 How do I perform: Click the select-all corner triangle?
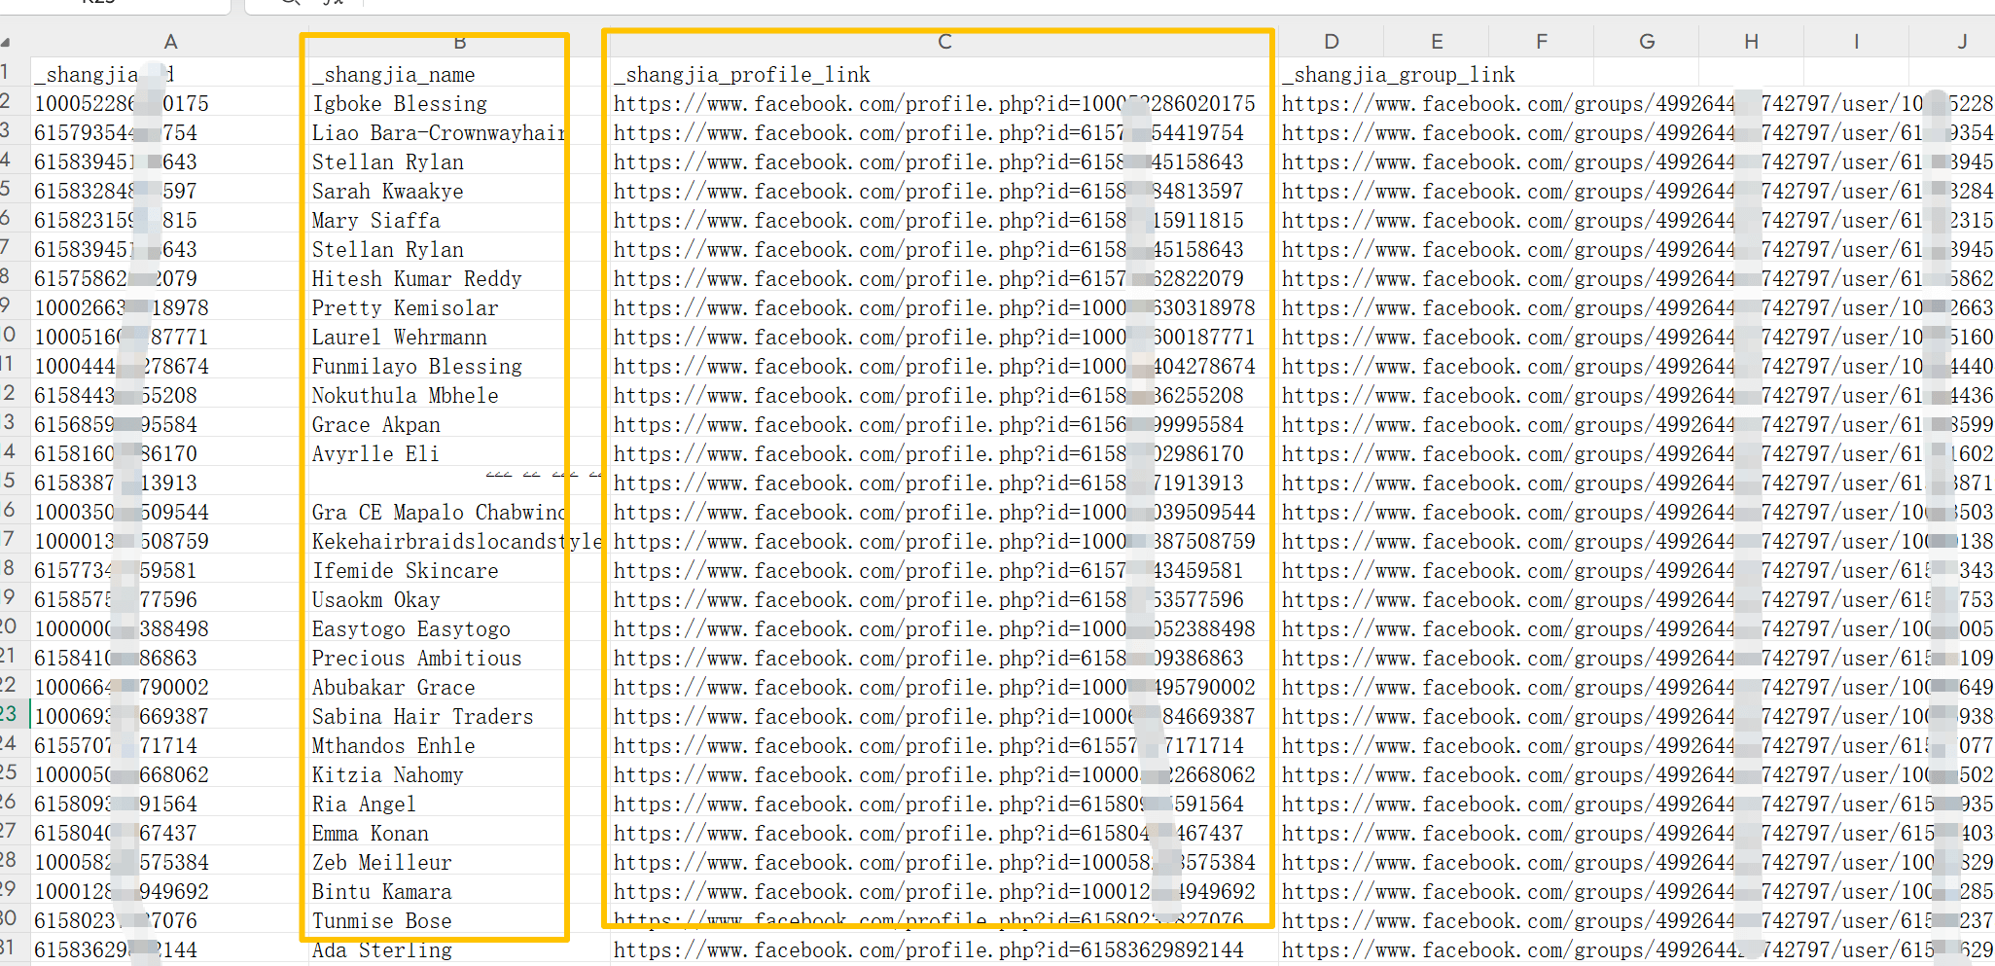pyautogui.click(x=7, y=42)
